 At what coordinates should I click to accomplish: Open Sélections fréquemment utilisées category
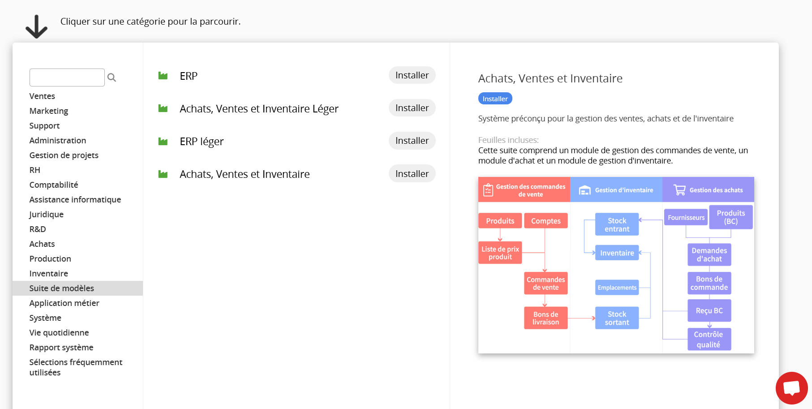[x=76, y=367]
